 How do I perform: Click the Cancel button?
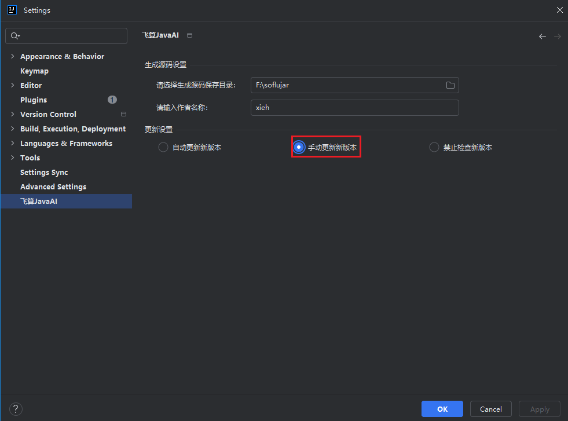coord(491,409)
